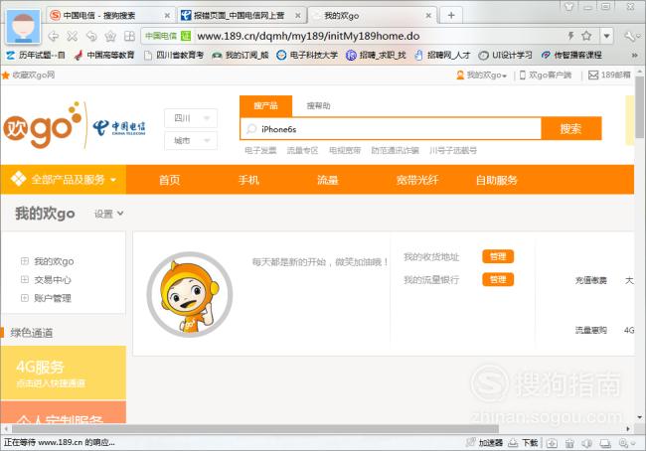Expand the 全部产品及服务 menu
Image resolution: width=646 pixels, height=451 pixels.
point(64,180)
